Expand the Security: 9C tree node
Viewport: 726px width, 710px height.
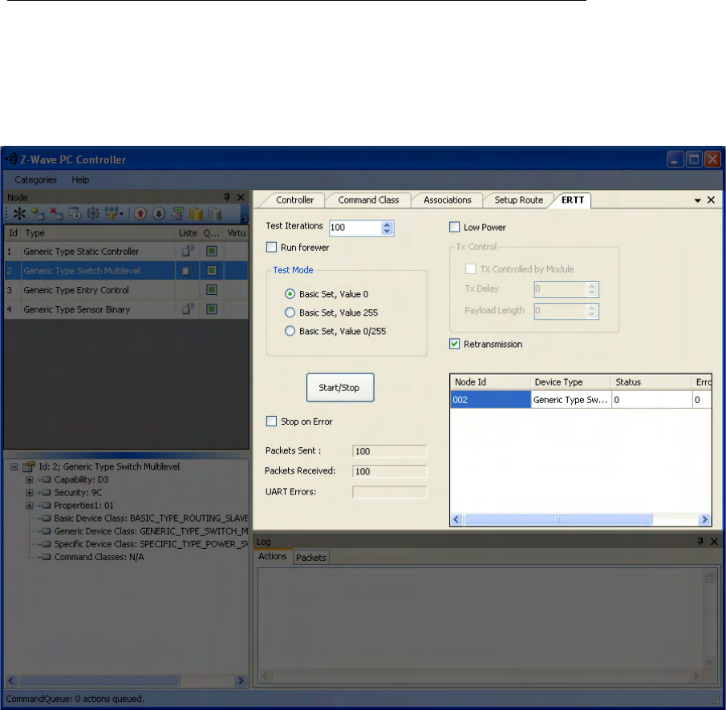29,493
